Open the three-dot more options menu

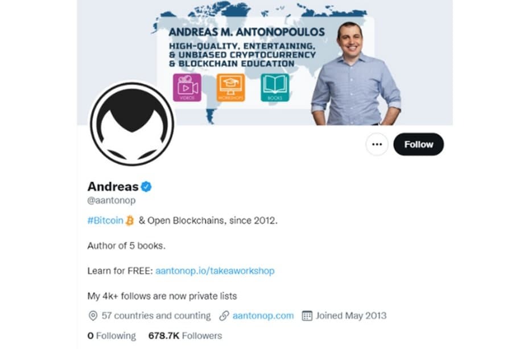pos(377,144)
